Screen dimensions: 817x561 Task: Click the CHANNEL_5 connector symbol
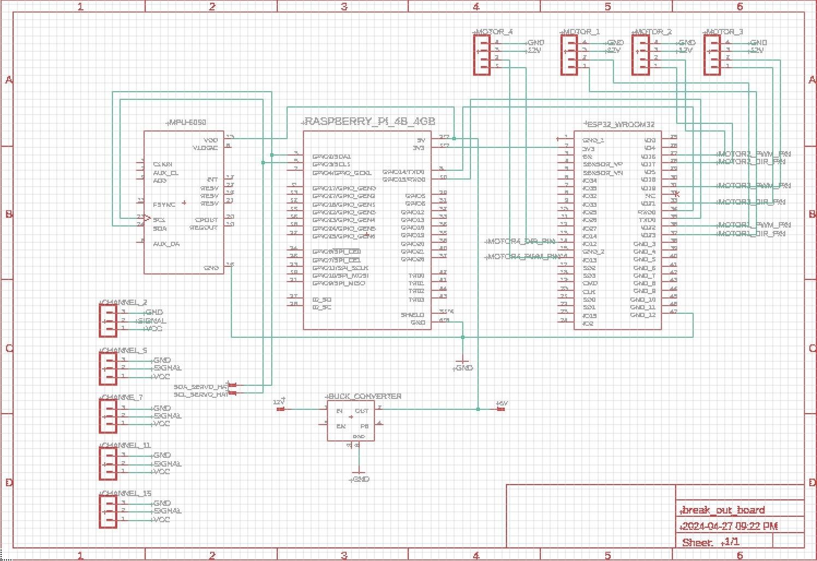(x=108, y=368)
